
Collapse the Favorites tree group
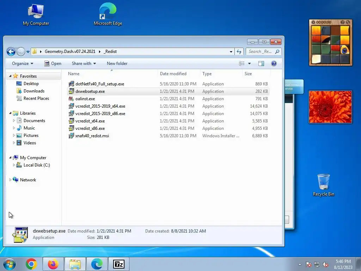pos(10,76)
